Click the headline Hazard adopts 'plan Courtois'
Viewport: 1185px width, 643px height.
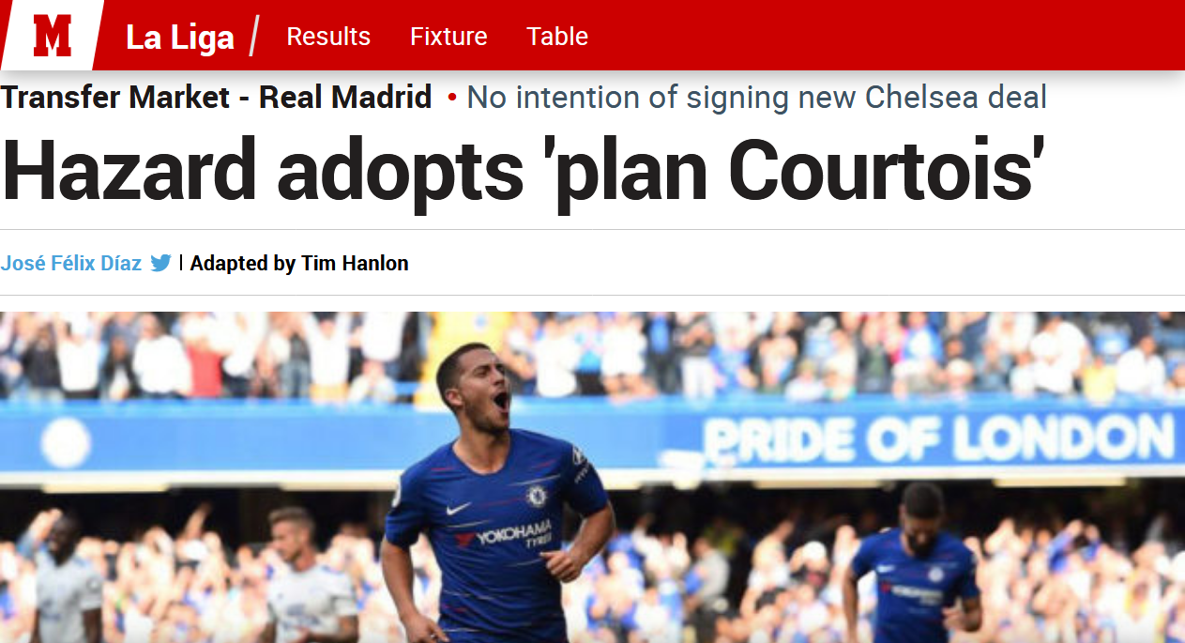click(524, 171)
